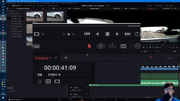Select the Timeline 1 tab

click(x=43, y=58)
